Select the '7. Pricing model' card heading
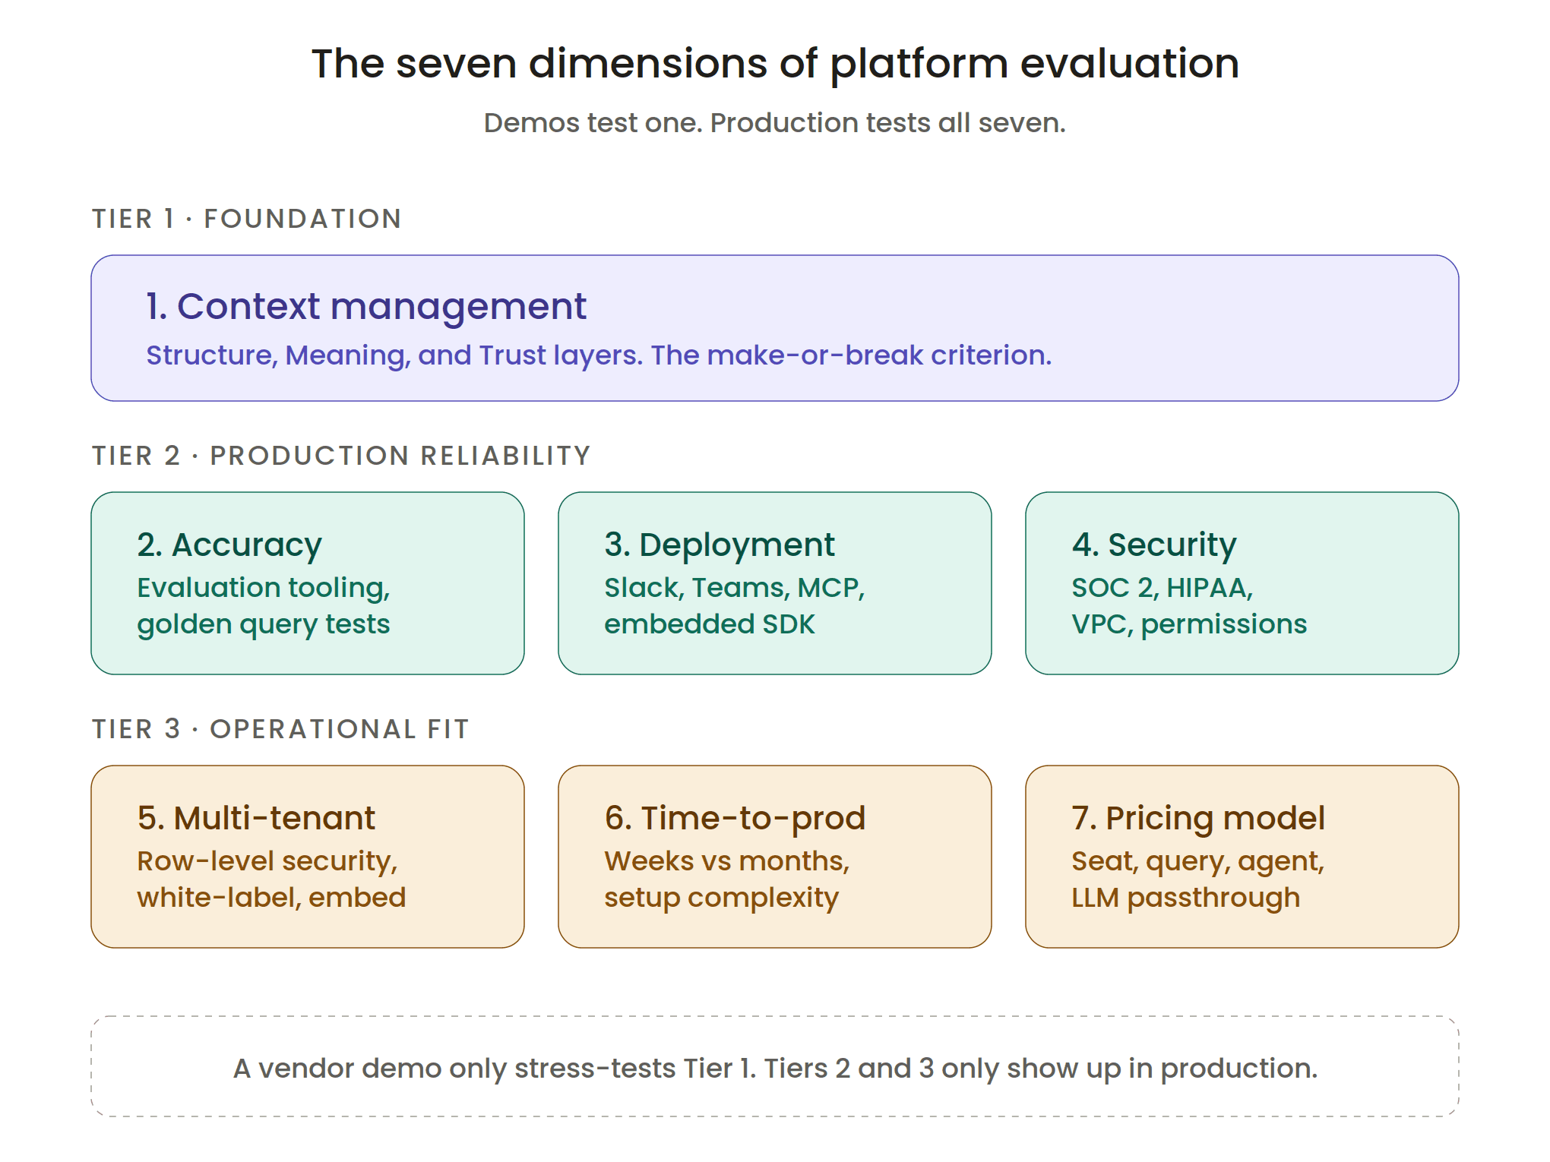 1198,819
